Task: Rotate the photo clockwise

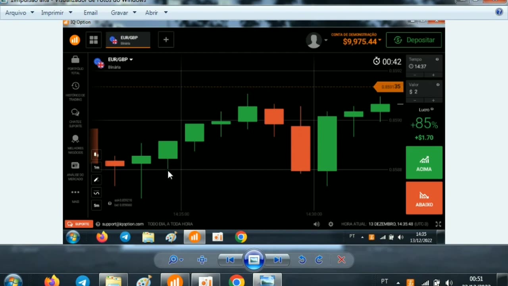Action: coord(319,260)
